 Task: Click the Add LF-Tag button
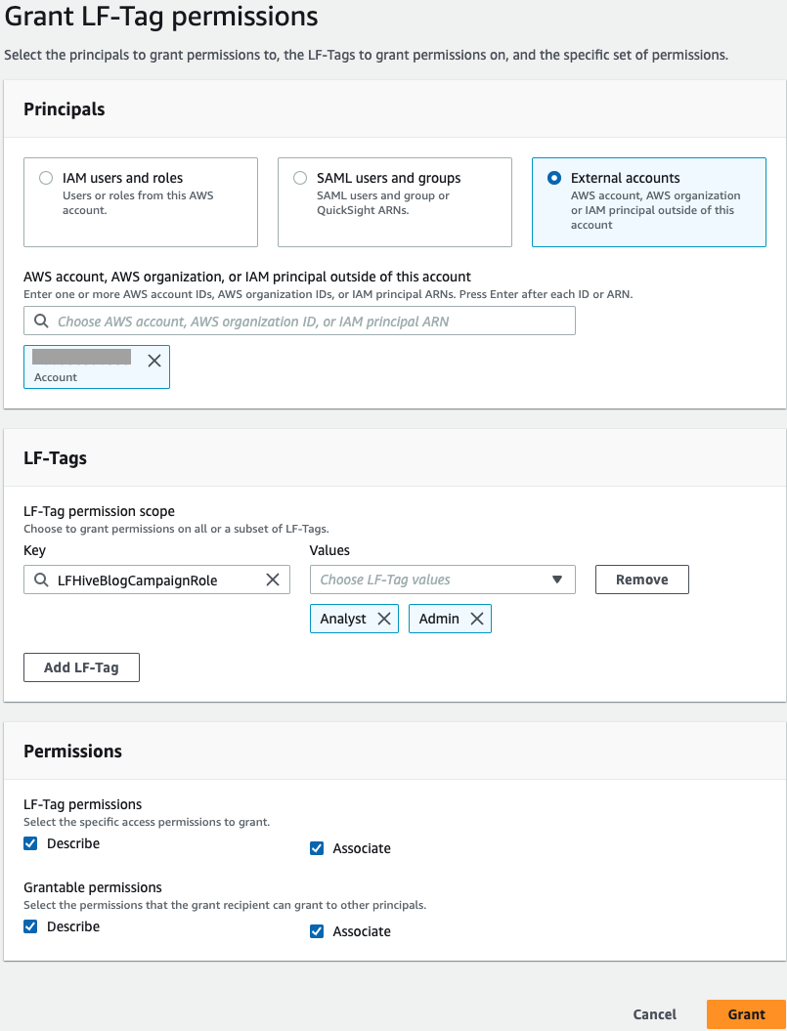click(81, 667)
